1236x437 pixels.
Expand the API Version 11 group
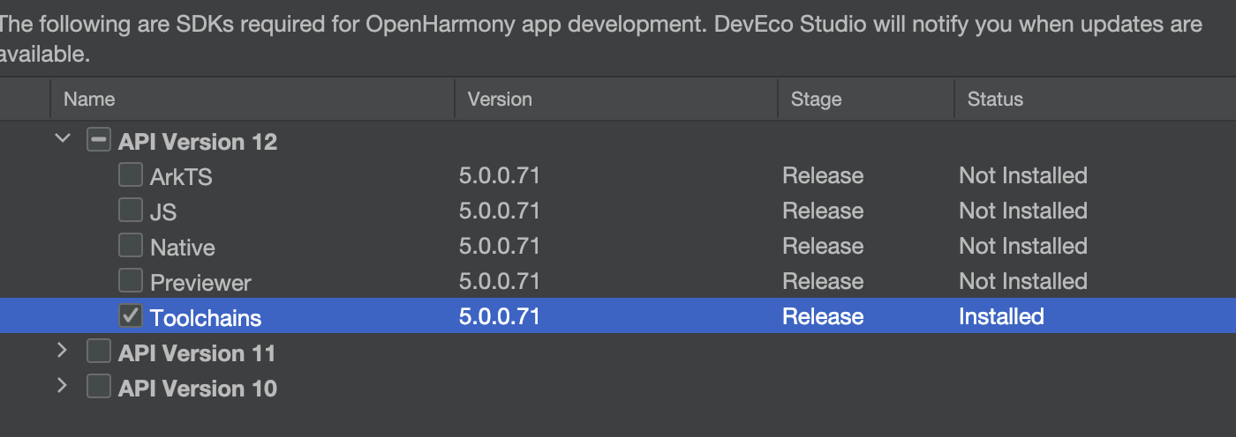[62, 351]
